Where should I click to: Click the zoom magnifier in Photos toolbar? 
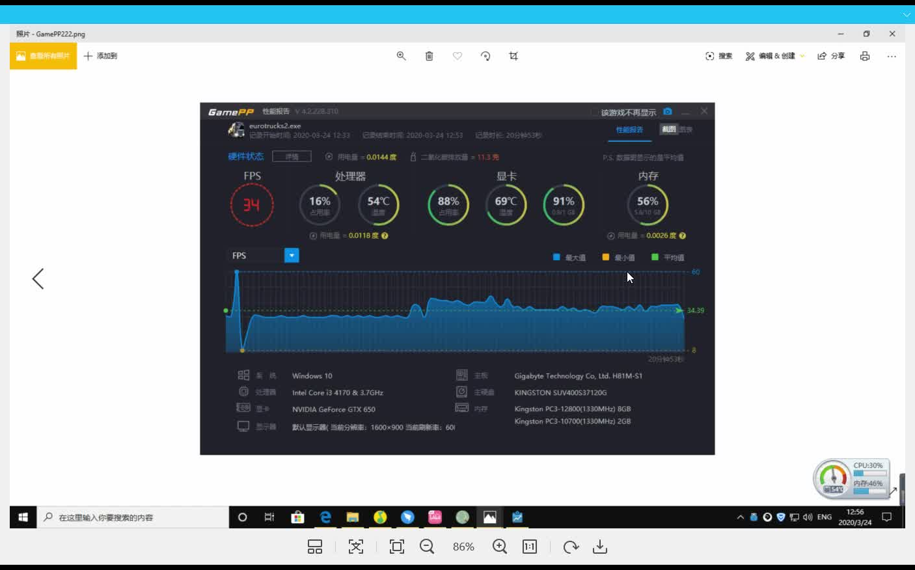pyautogui.click(x=402, y=56)
